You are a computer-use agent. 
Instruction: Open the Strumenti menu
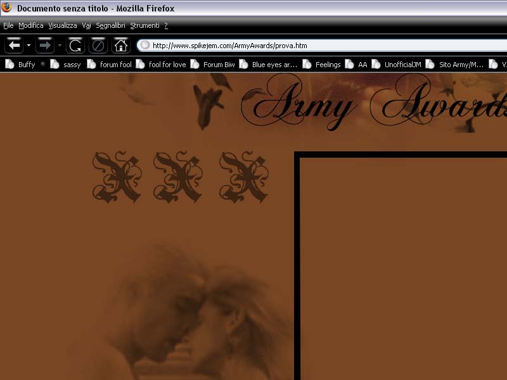pos(144,25)
